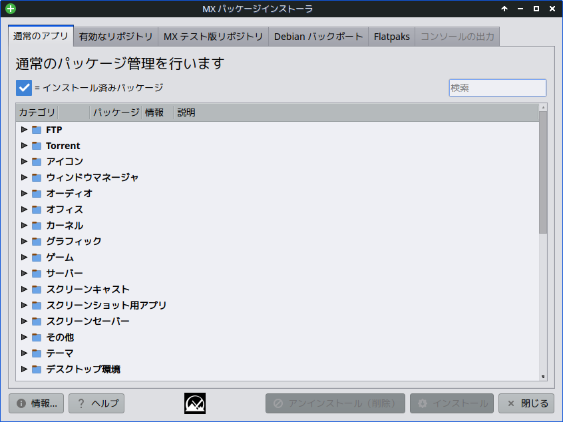Click the カテゴリ column header
563x422 pixels.
coord(37,112)
